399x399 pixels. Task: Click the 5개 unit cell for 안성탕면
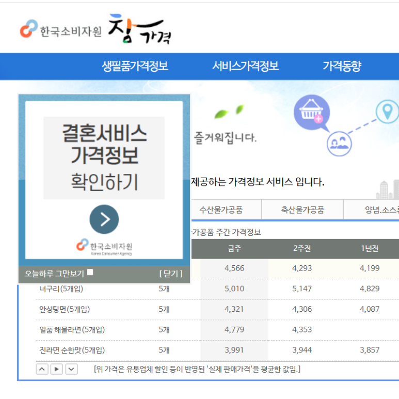[x=164, y=309]
